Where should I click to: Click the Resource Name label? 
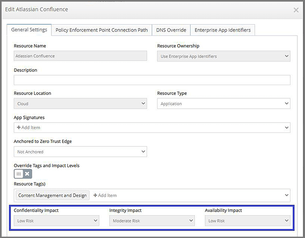30,46
